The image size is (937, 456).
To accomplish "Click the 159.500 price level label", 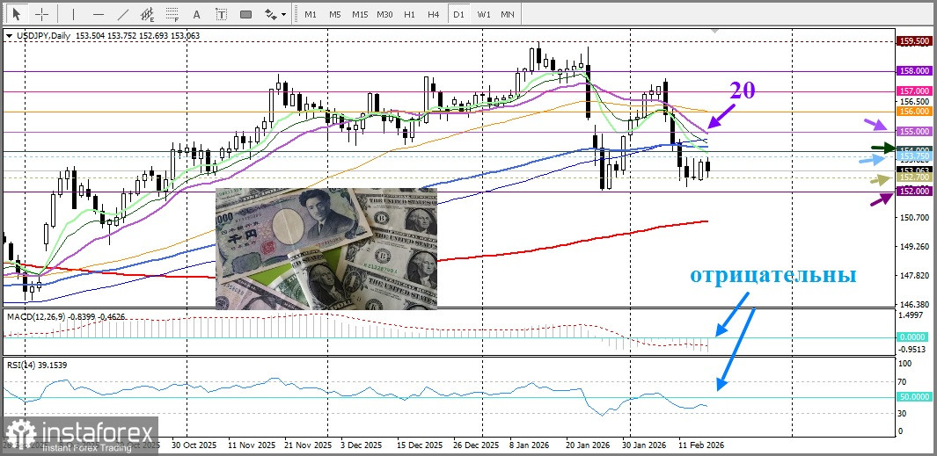I will 914,40.
